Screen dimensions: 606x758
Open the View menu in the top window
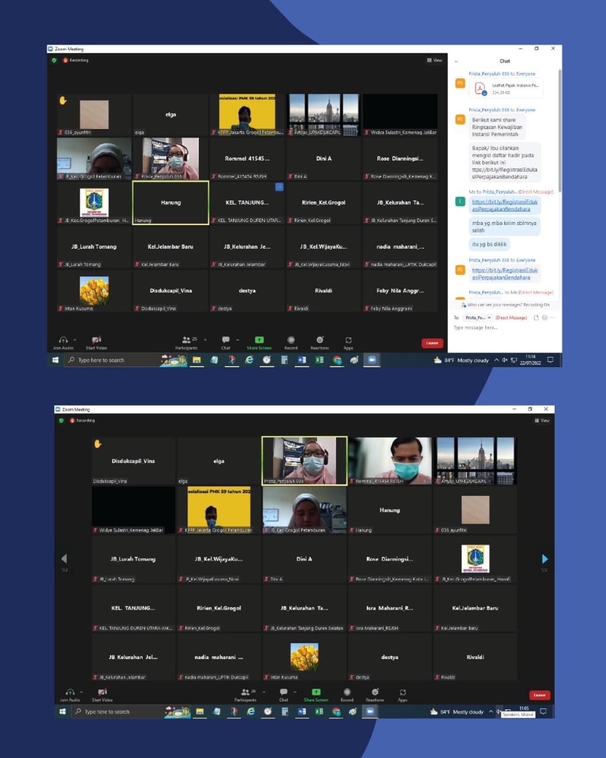click(434, 60)
